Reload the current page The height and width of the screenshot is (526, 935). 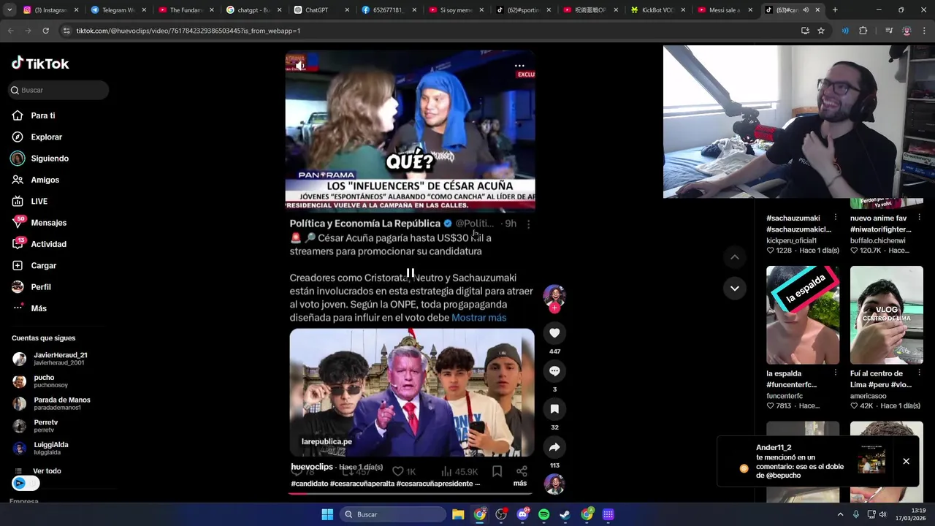tap(45, 31)
